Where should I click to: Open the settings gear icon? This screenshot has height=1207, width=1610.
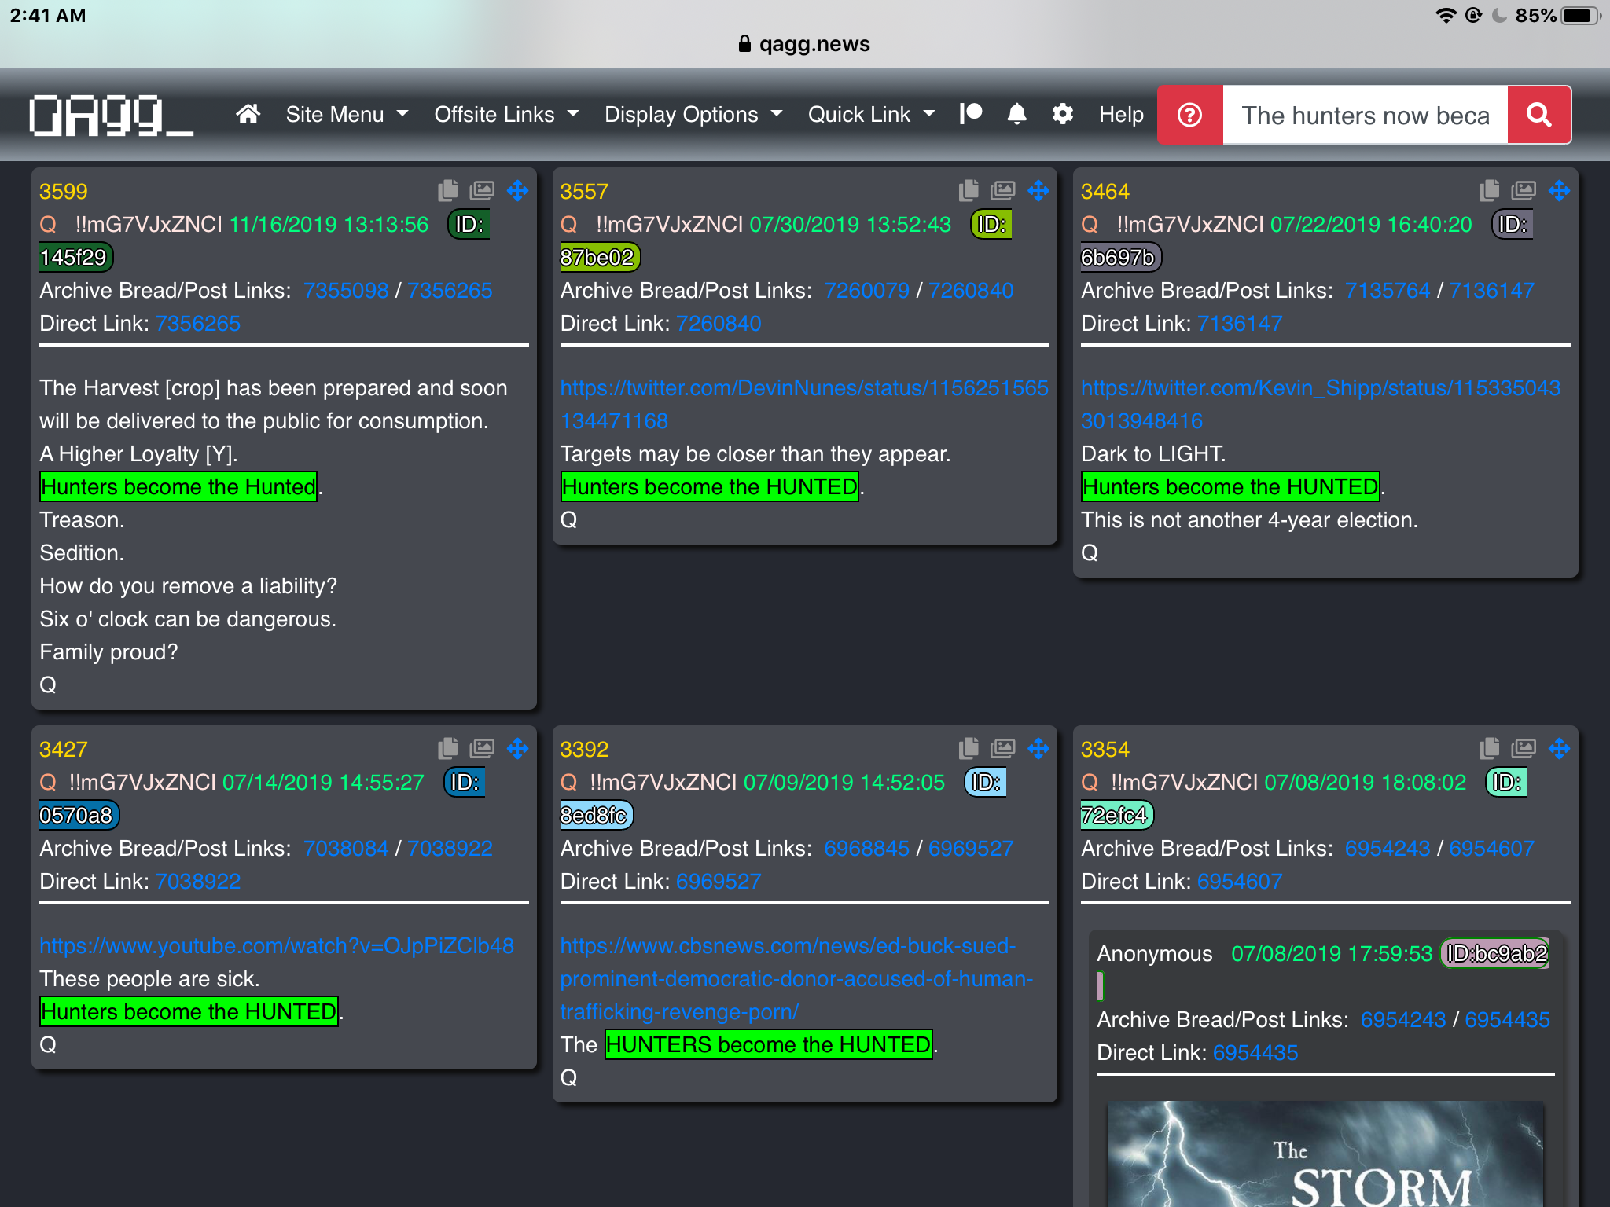pyautogui.click(x=1062, y=115)
